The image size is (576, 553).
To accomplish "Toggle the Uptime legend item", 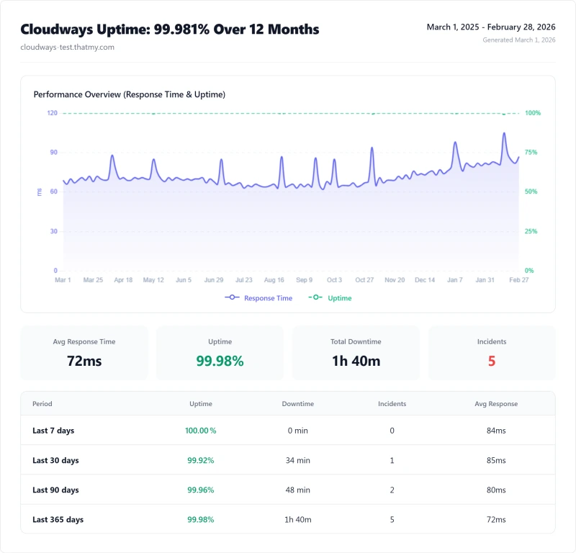I will pos(330,298).
